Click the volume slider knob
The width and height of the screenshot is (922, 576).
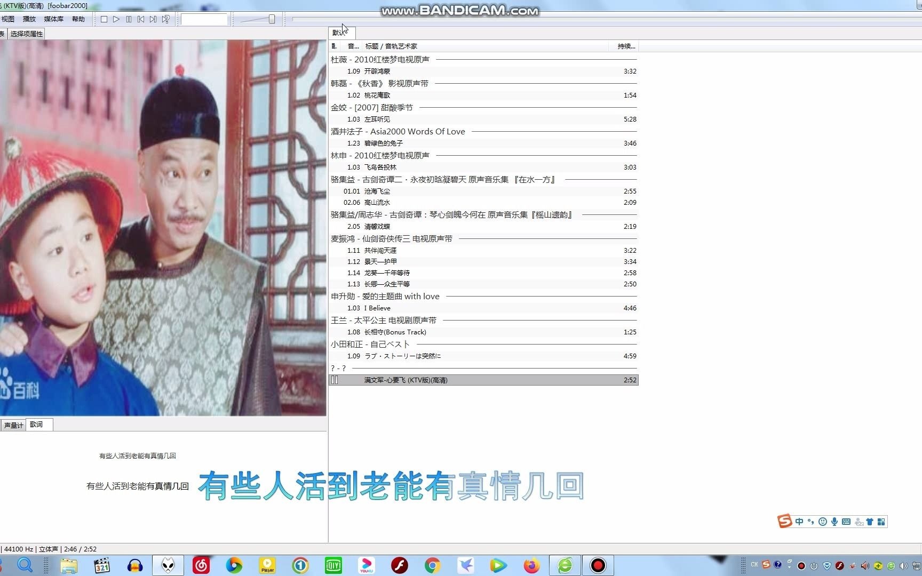272,19
